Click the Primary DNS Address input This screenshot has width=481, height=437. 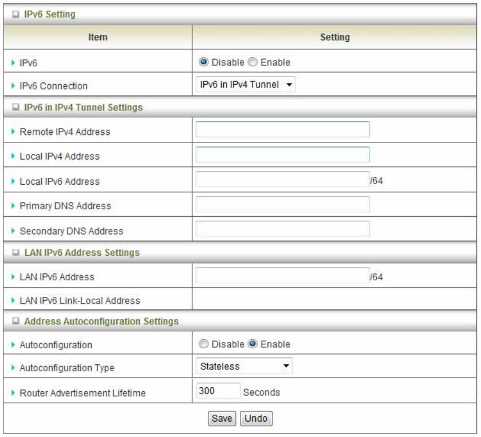(x=282, y=205)
